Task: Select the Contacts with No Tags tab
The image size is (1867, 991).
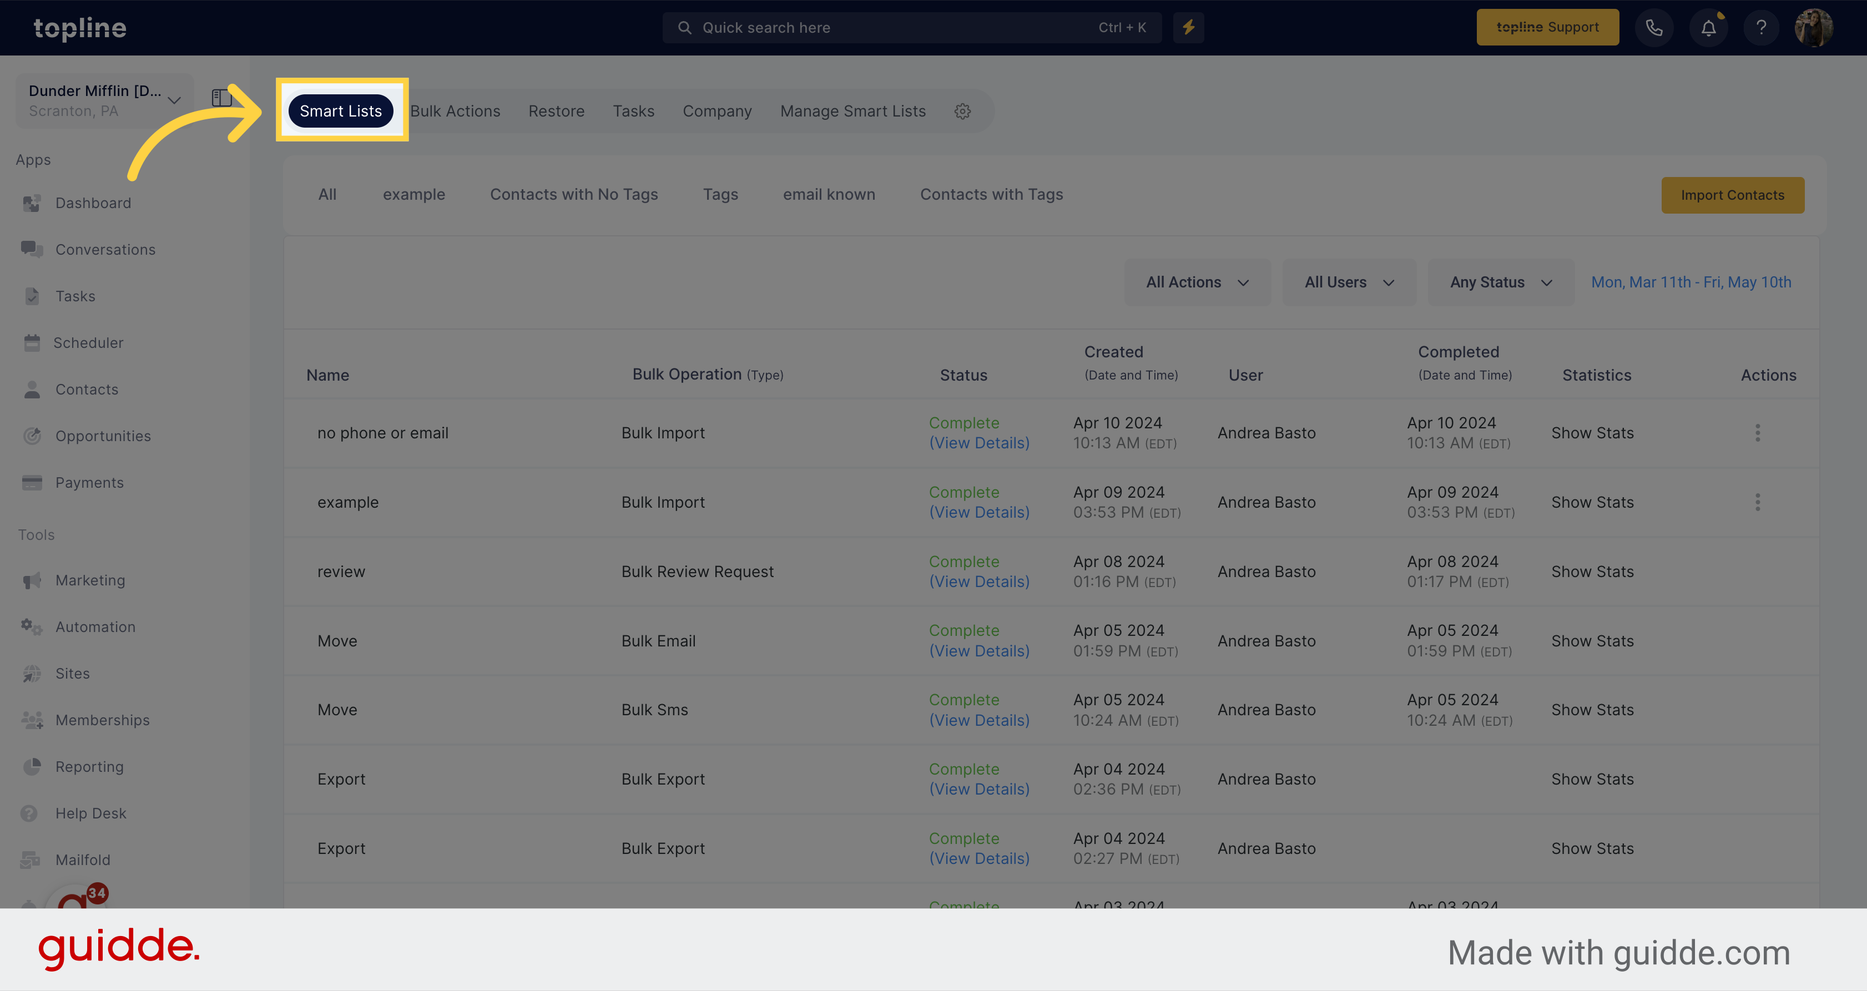Action: 573,194
